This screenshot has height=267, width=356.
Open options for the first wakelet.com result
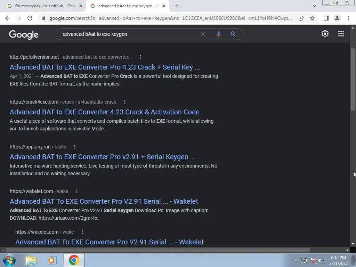tap(77, 191)
